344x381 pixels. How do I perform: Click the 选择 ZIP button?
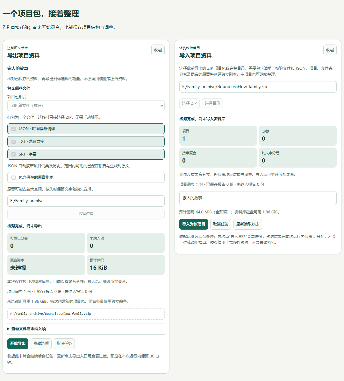(190, 103)
